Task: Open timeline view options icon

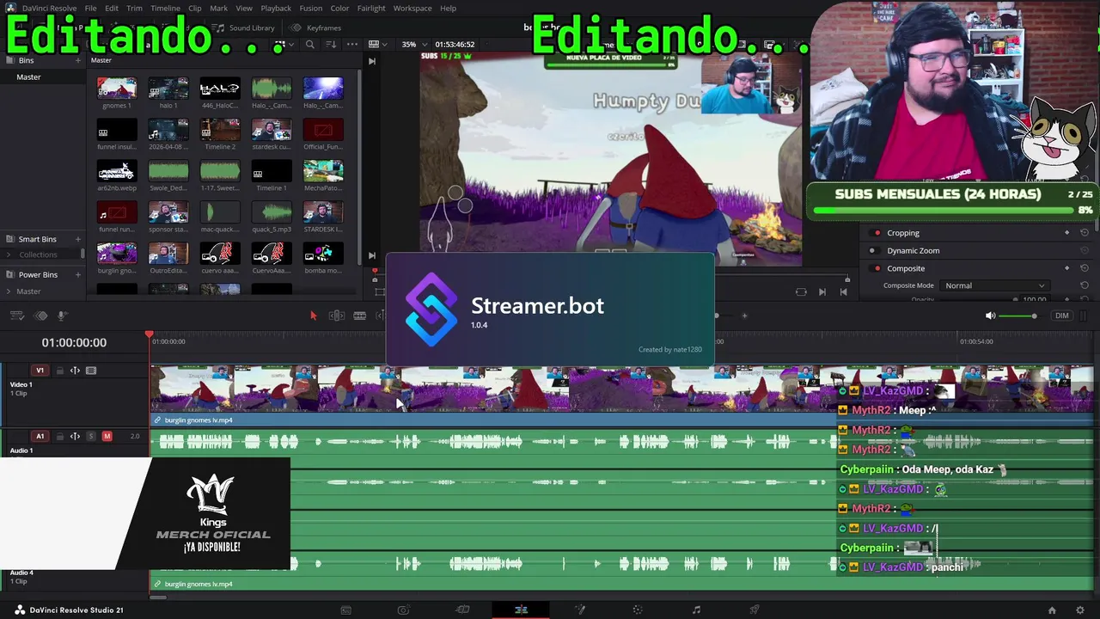Action: tap(18, 316)
